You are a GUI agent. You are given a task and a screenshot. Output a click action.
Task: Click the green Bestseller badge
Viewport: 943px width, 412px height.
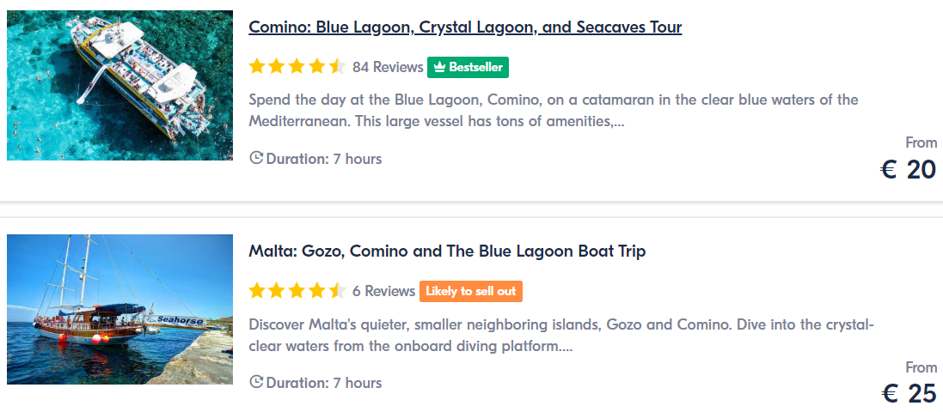coord(468,67)
